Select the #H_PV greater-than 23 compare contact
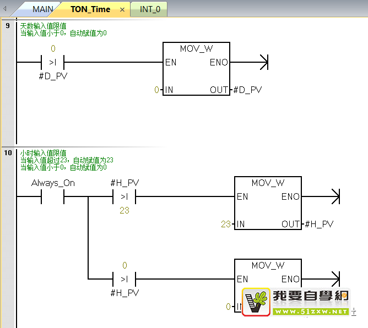 pyautogui.click(x=124, y=196)
